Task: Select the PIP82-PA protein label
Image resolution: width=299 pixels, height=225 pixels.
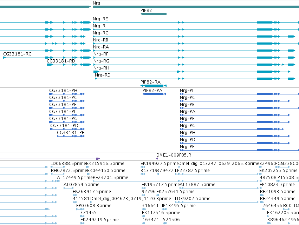Action: pos(152,91)
